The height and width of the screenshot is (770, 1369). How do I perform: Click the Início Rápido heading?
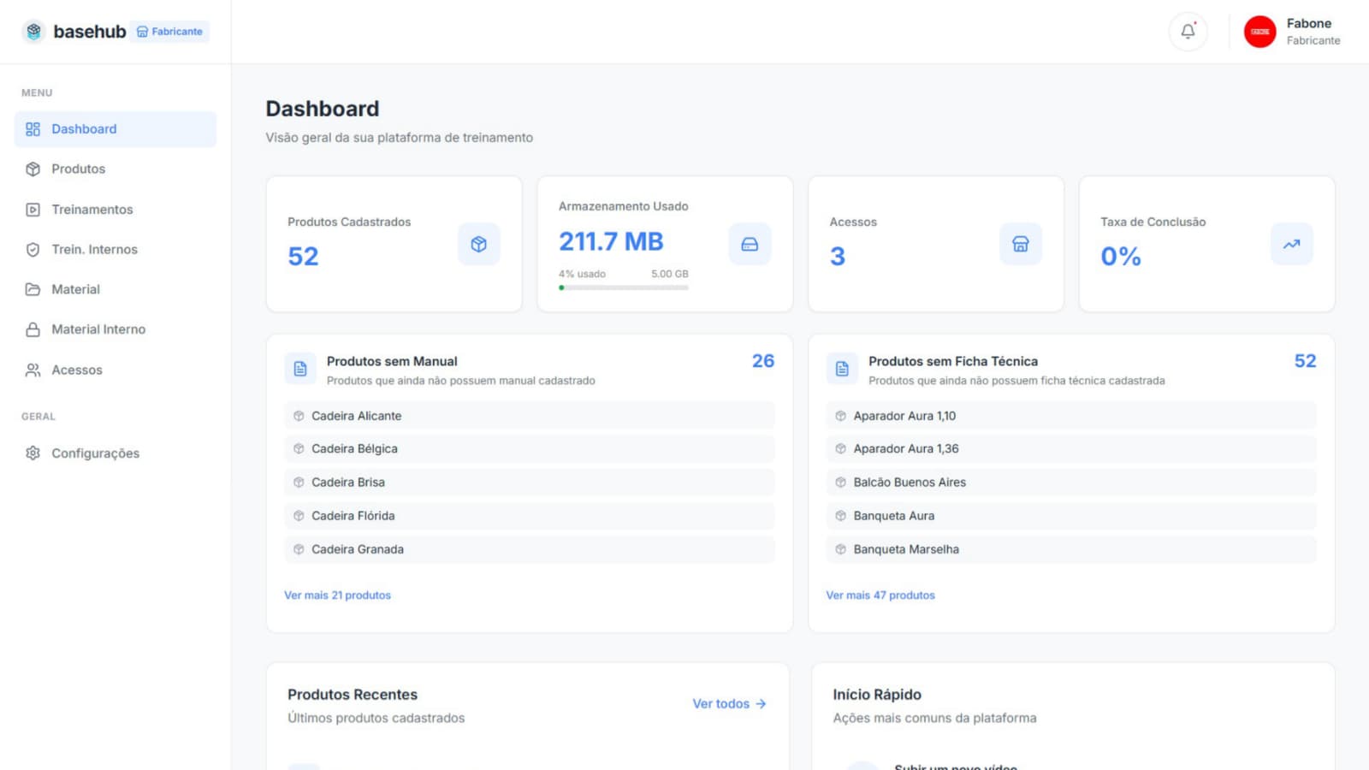pos(877,695)
